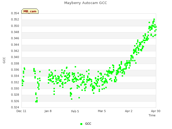Click the 0.350 y-axis value

pos(15,26)
